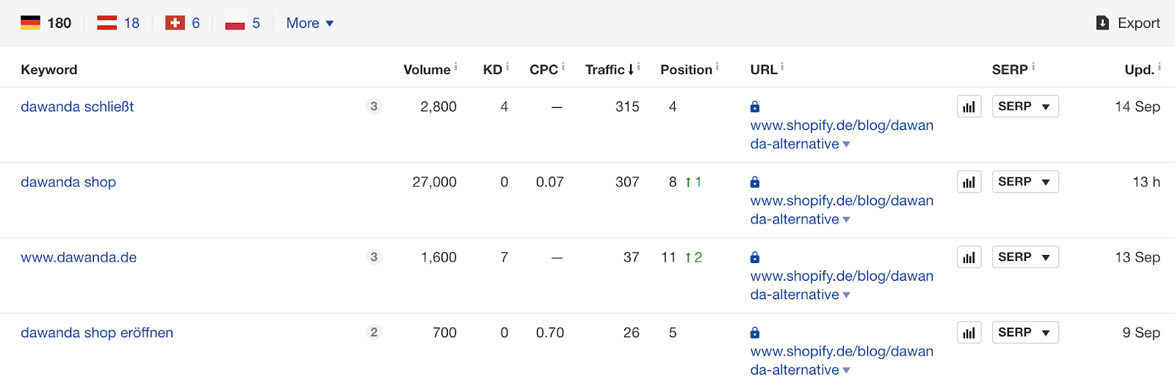Show info tooltip icon next to Volume
This screenshot has width=1175, height=387.
click(455, 67)
